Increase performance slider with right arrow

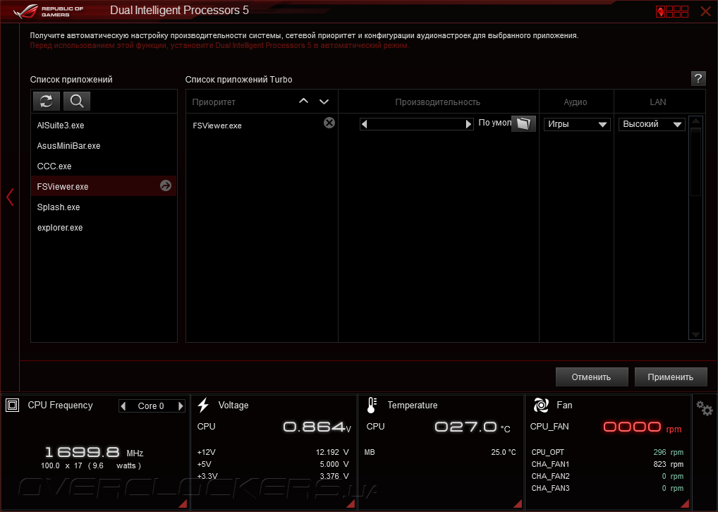pyautogui.click(x=468, y=124)
